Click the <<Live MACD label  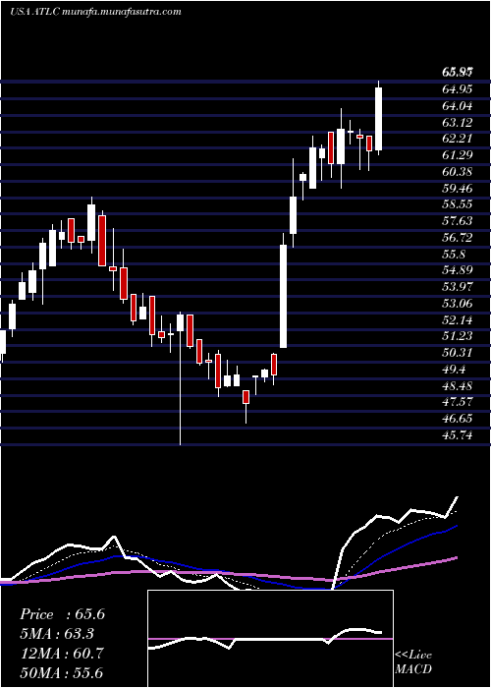(413, 662)
